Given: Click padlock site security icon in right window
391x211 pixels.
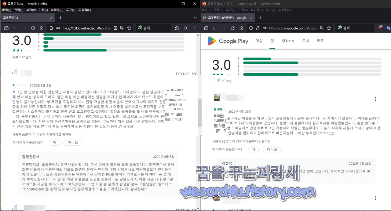Looking at the screenshot, I should point(258,28).
